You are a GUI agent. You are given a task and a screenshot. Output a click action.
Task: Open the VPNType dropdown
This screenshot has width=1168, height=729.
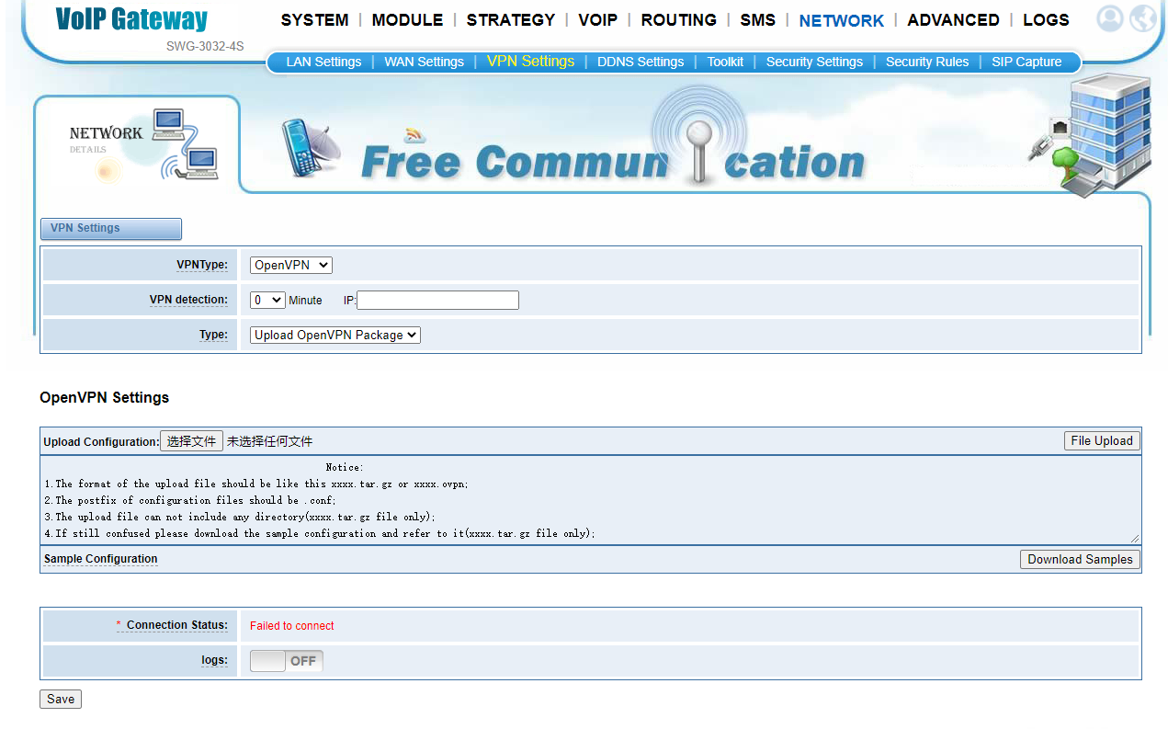tap(291, 265)
